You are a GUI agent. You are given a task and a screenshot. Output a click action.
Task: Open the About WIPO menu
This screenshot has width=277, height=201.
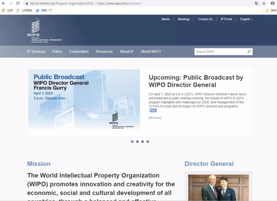click(x=151, y=51)
